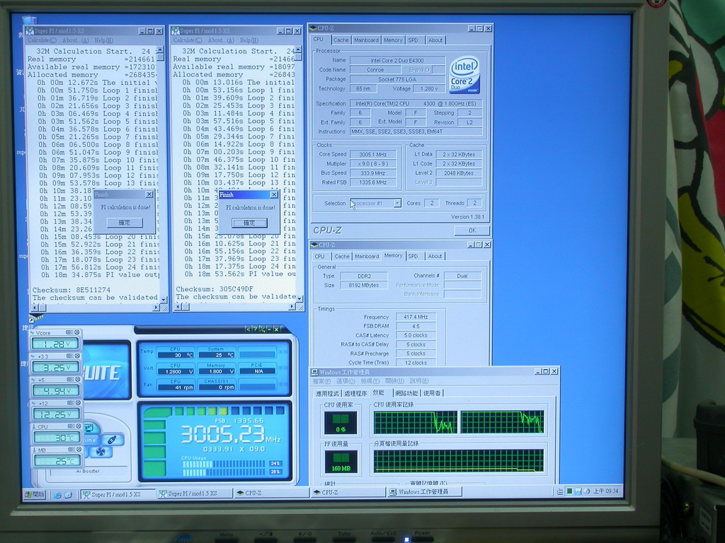Switch to 應用程式 tab in Task Manager
This screenshot has width=725, height=543.
tap(327, 393)
